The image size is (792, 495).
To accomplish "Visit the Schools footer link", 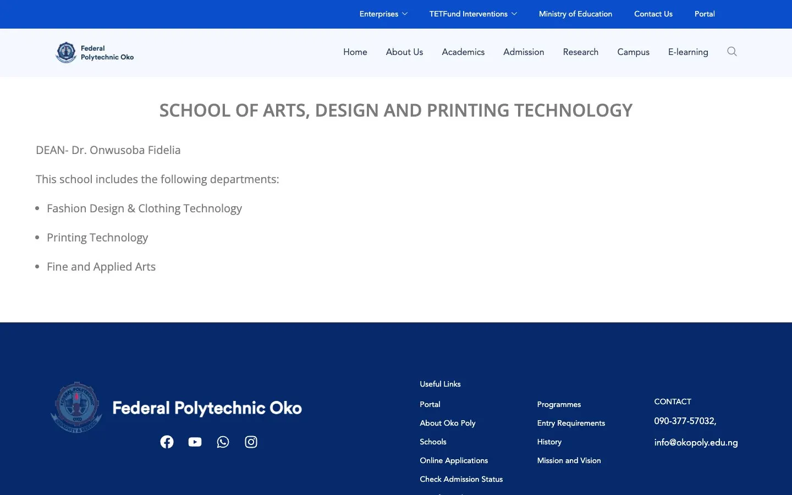I will tap(433, 442).
